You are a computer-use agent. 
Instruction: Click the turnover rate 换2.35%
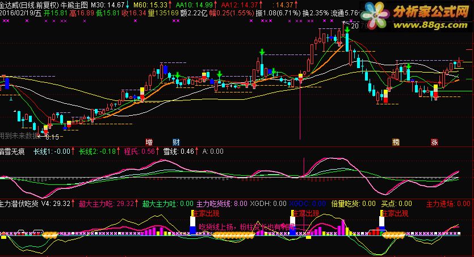tap(316, 13)
